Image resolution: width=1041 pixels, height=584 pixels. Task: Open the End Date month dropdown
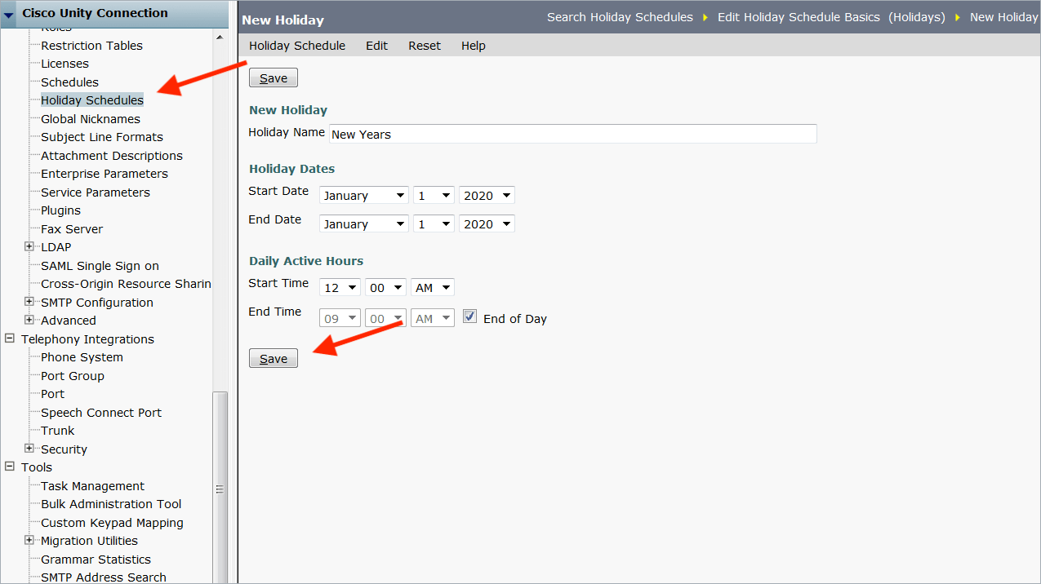[364, 224]
